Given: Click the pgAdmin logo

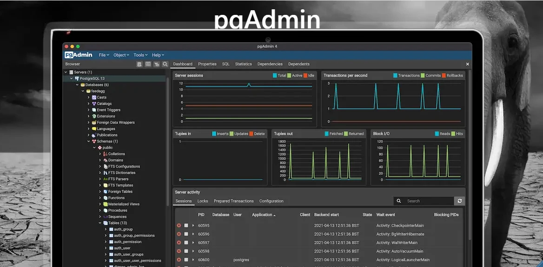Looking at the screenshot, I should [x=79, y=55].
